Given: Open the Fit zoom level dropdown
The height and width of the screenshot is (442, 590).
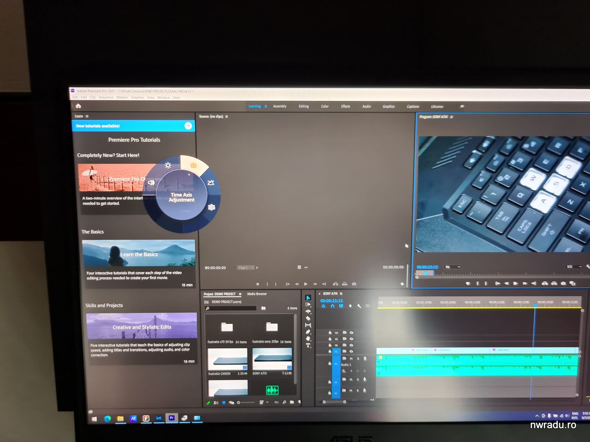Looking at the screenshot, I should 453,267.
